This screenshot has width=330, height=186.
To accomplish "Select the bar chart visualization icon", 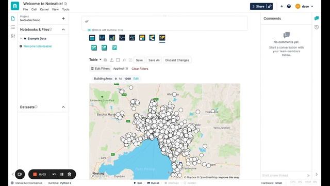I will click(112, 38).
